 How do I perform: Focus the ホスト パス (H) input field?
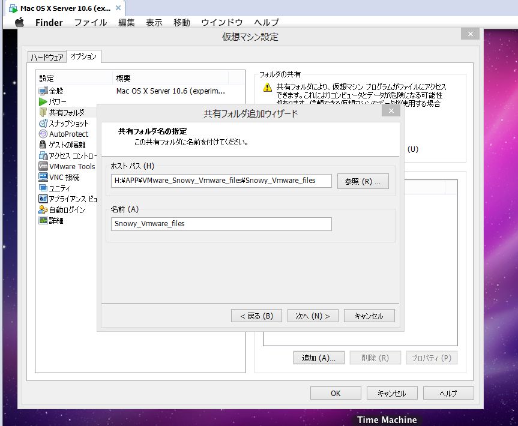click(x=221, y=181)
